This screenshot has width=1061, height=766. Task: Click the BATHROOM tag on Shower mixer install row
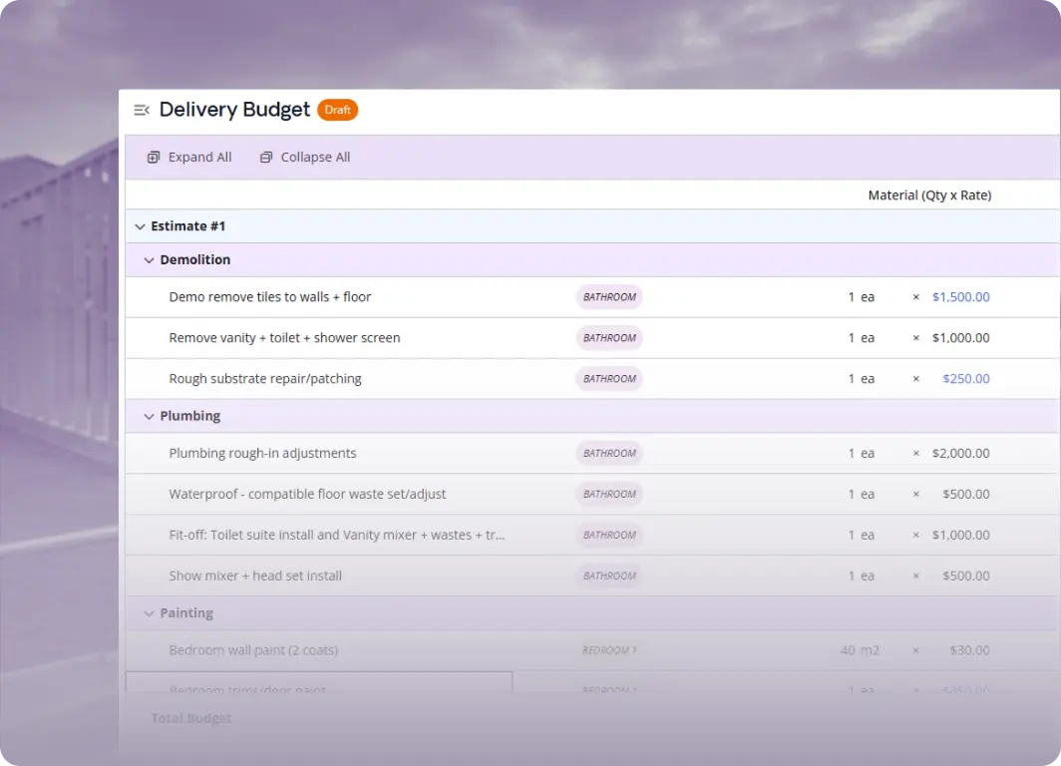tap(608, 575)
